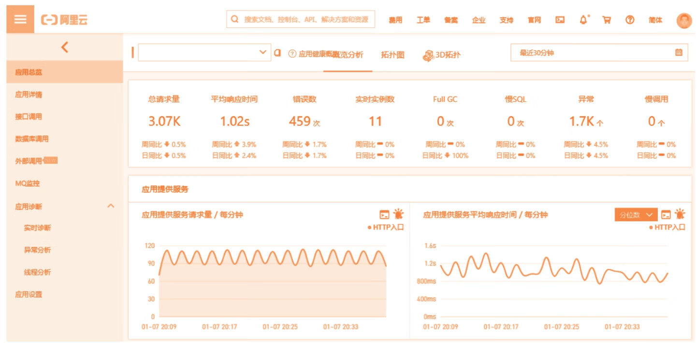Toggle HTTP入口 legend on request chart
The width and height of the screenshot is (697, 343).
click(386, 227)
